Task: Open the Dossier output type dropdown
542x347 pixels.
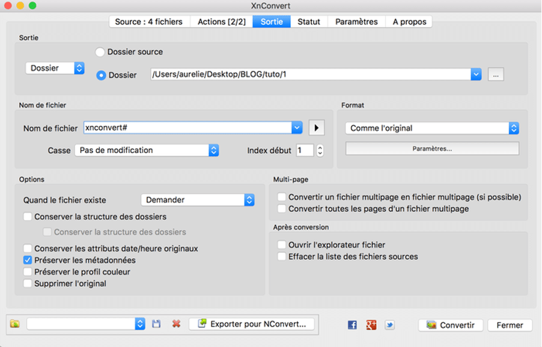Action: (55, 68)
